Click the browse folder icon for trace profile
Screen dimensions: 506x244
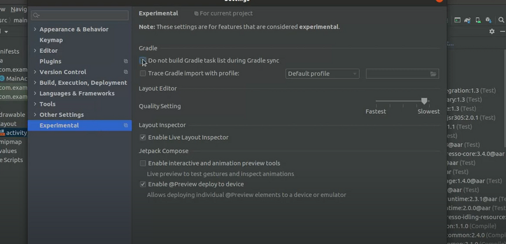433,74
